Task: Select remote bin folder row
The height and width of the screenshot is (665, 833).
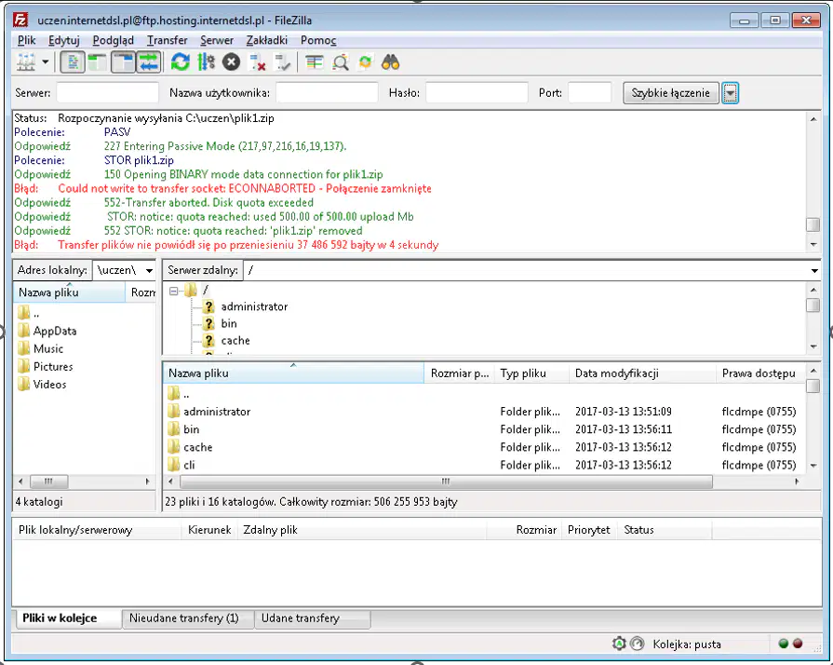Action: [x=482, y=429]
